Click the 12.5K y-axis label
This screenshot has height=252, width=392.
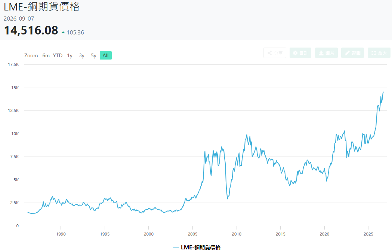(13, 110)
